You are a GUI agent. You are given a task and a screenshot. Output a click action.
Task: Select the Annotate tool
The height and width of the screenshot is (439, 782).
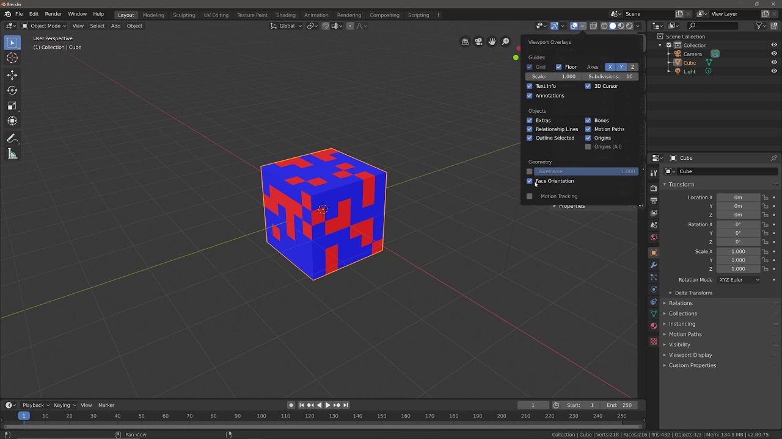point(12,138)
